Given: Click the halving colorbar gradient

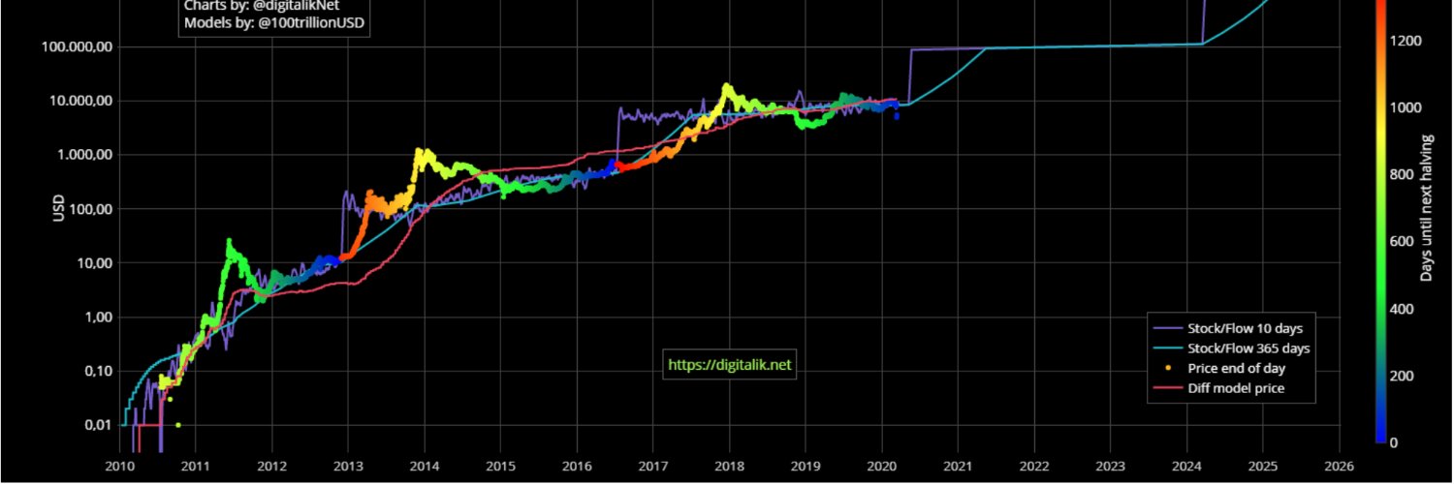Looking at the screenshot, I should pyautogui.click(x=1381, y=221).
